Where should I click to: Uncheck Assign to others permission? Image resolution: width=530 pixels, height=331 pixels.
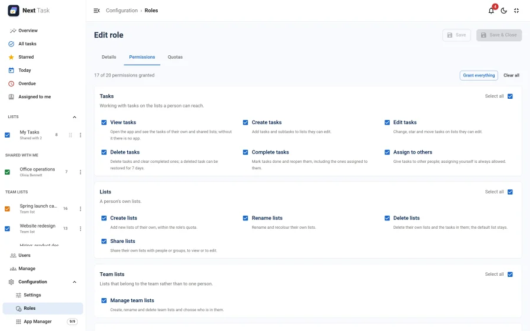387,152
